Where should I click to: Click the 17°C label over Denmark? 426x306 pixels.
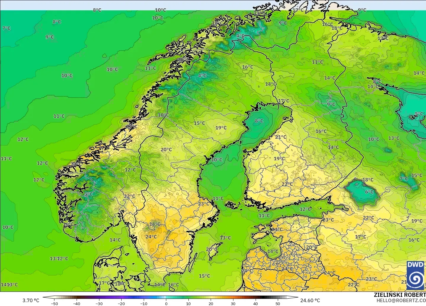coord(104,283)
